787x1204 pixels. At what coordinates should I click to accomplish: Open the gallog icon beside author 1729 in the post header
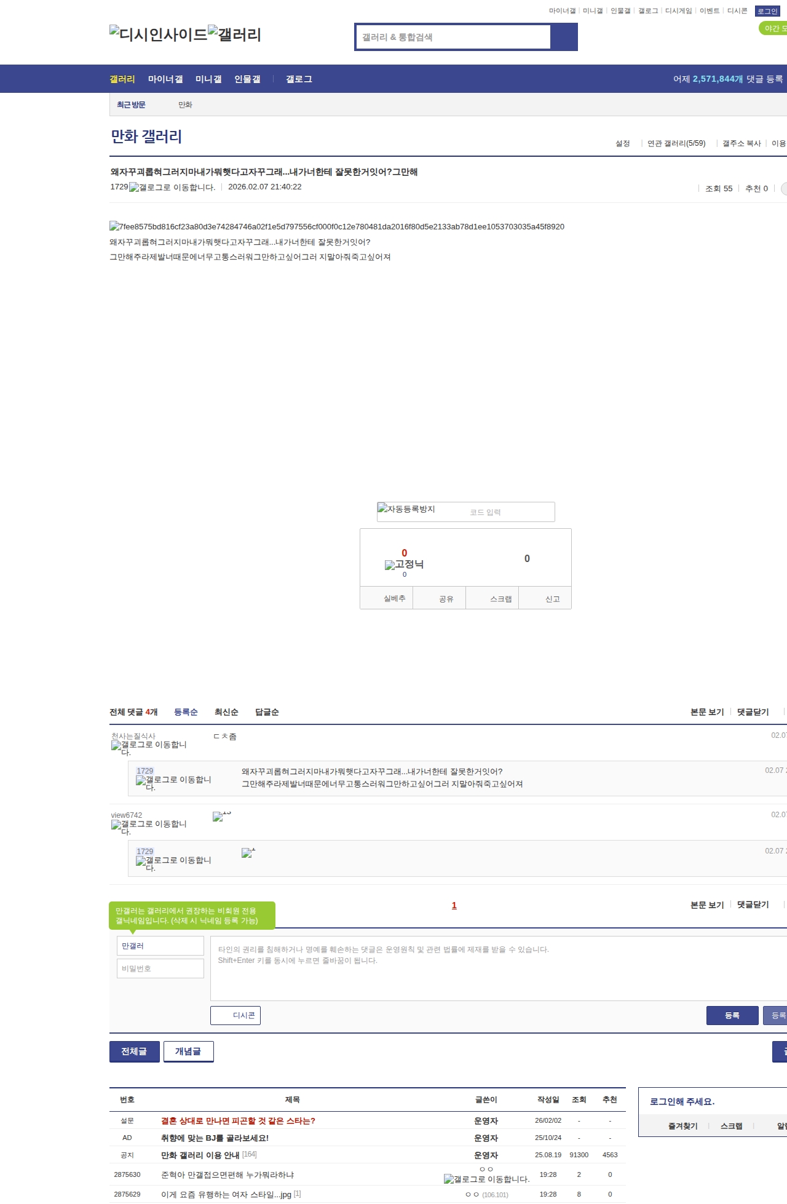pos(172,188)
